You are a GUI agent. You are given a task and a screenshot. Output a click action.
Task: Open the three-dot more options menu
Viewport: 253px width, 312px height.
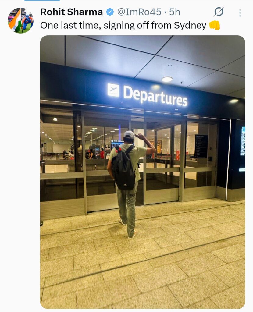point(240,13)
